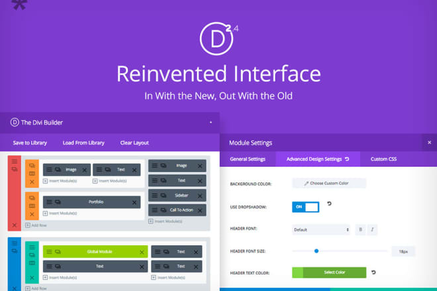This screenshot has width=437, height=291.
Task: Click the Background Color label
Action: [x=250, y=184]
